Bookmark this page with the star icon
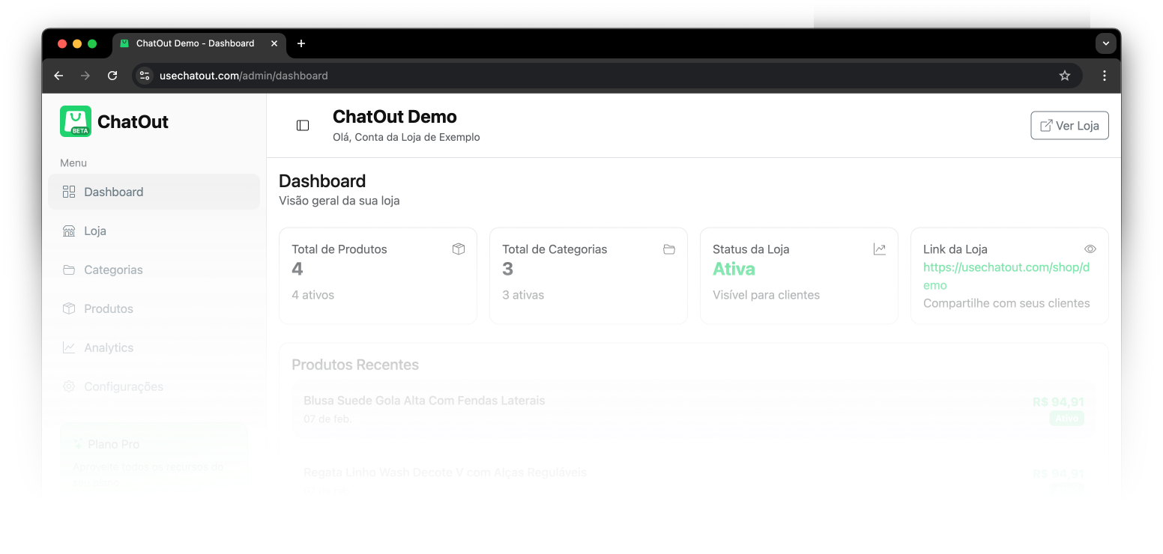The width and height of the screenshot is (1163, 554). coord(1065,76)
